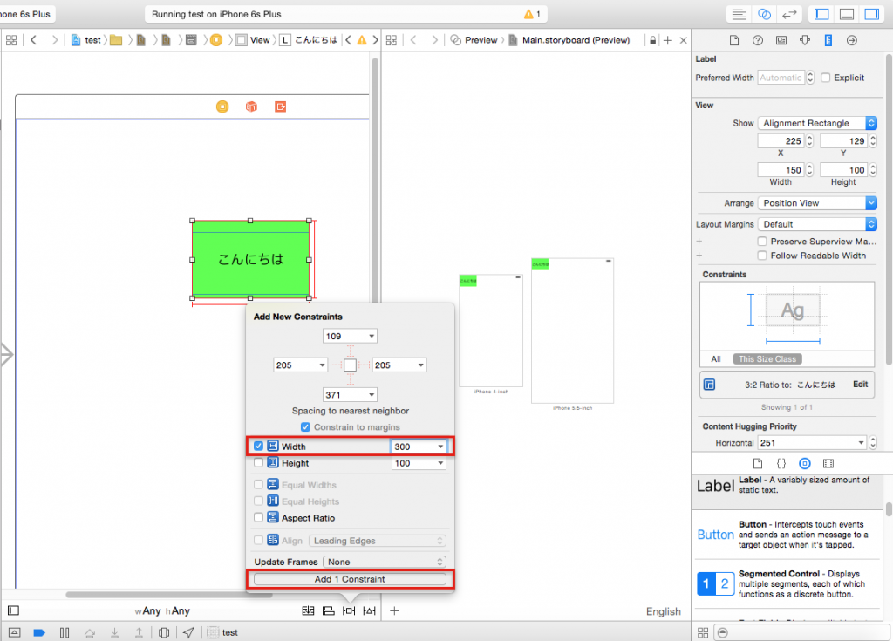This screenshot has width=893, height=641.
Task: Show the Assistant editor
Action: click(765, 14)
